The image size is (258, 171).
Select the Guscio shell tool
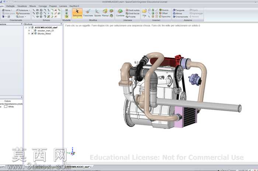164,10
